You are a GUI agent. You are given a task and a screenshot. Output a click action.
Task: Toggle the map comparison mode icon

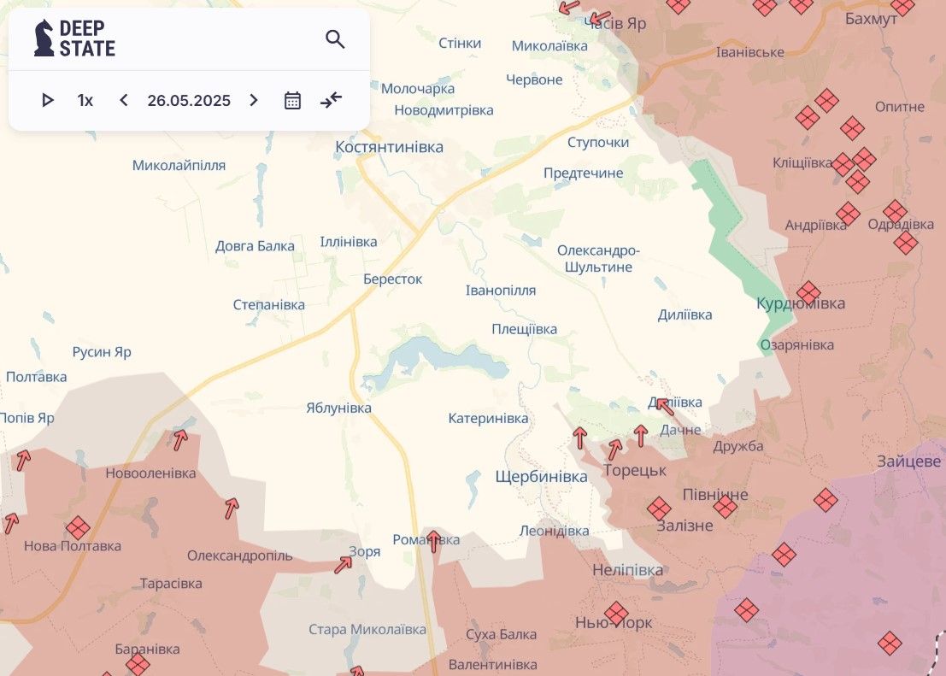331,100
